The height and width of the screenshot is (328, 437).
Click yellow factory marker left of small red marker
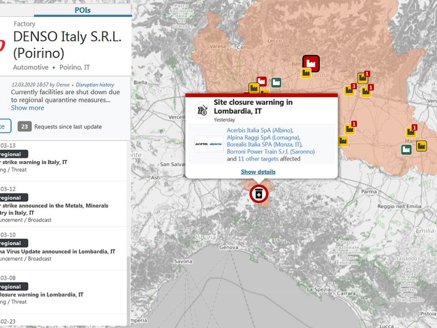click(254, 88)
